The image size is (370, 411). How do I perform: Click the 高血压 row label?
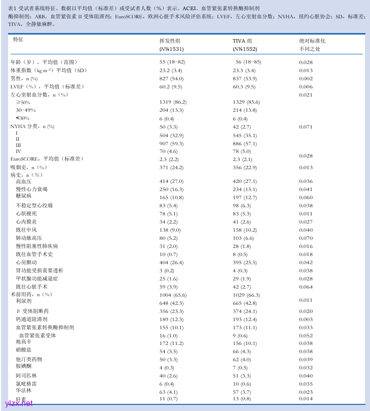[23, 181]
